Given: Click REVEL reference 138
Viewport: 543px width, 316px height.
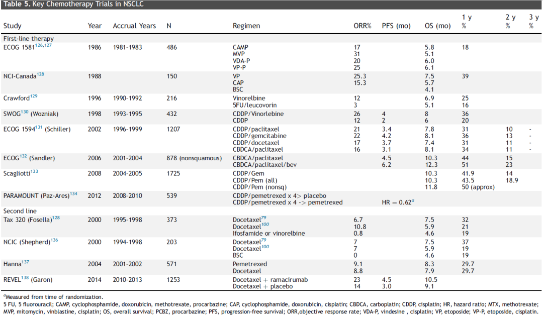Looking at the screenshot, I should click(25, 278).
